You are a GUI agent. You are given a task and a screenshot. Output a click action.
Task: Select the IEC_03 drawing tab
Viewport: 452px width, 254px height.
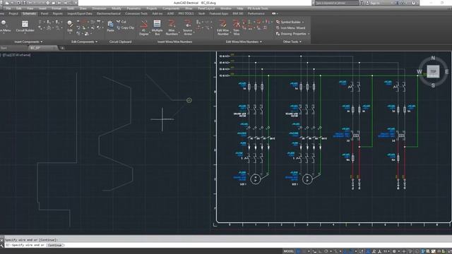[x=35, y=48]
